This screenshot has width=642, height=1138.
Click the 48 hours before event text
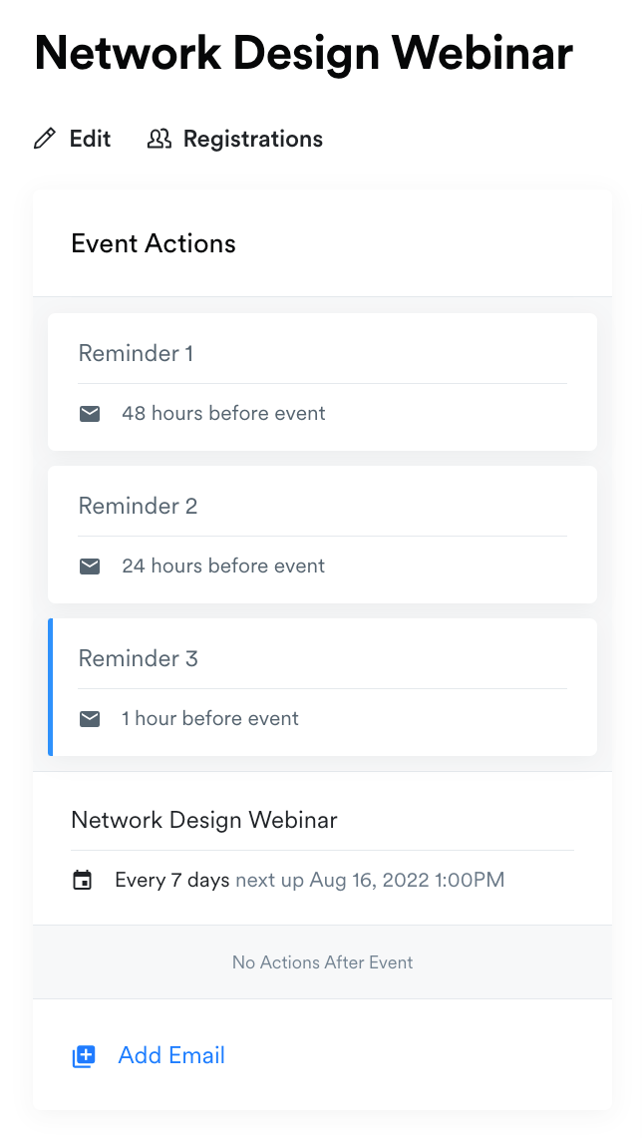click(223, 413)
